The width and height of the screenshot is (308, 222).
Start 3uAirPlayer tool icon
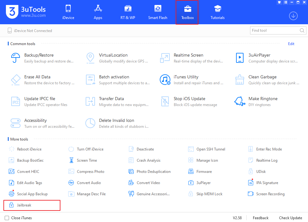240,58
